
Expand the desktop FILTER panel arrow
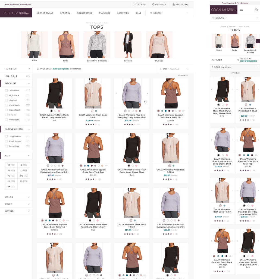[29, 69]
